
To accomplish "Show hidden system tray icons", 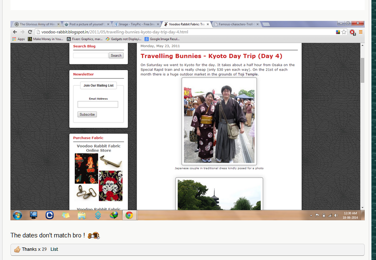I will 311,215.
